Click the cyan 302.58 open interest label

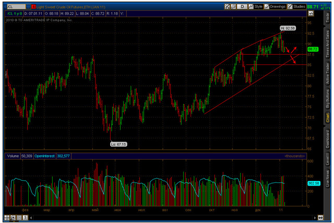(314, 183)
